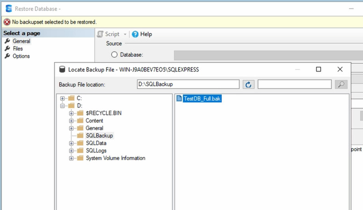Click the General page wrench icon
Viewport: 363px width, 210px height.
coord(7,41)
